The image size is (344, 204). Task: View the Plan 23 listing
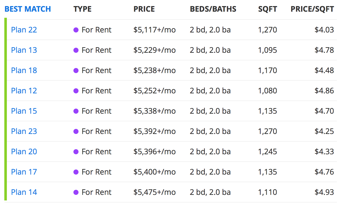pyautogui.click(x=24, y=131)
